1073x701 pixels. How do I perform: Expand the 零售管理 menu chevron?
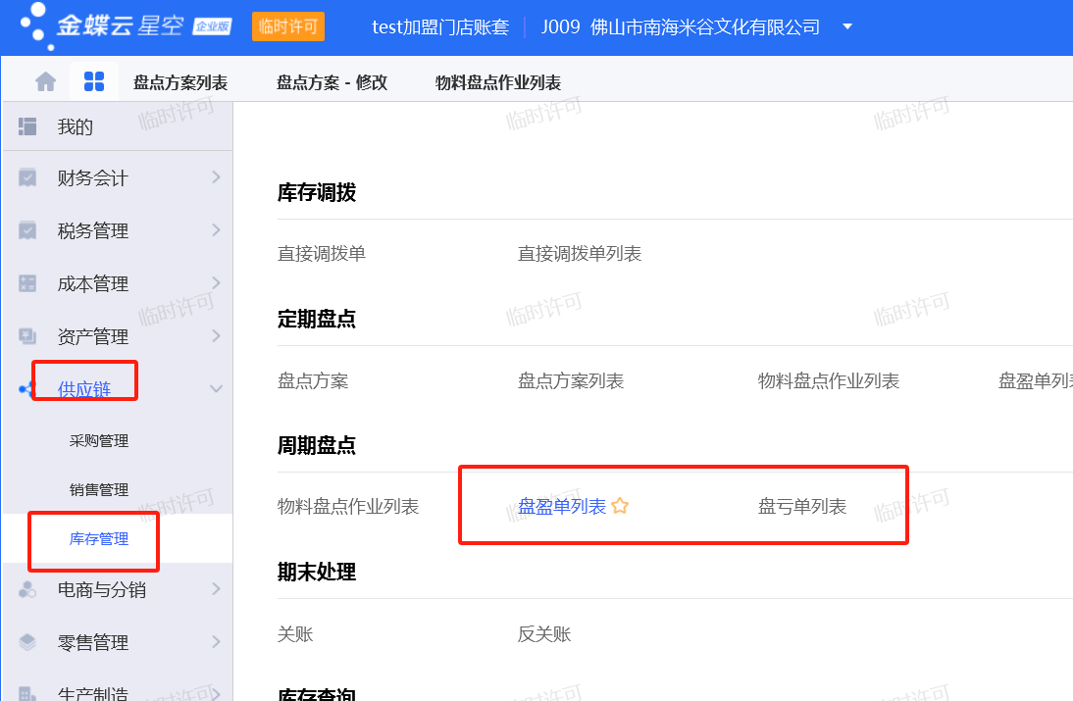(x=217, y=642)
